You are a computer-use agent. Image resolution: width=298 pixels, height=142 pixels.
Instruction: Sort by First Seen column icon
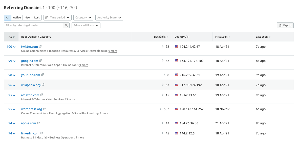point(230,37)
